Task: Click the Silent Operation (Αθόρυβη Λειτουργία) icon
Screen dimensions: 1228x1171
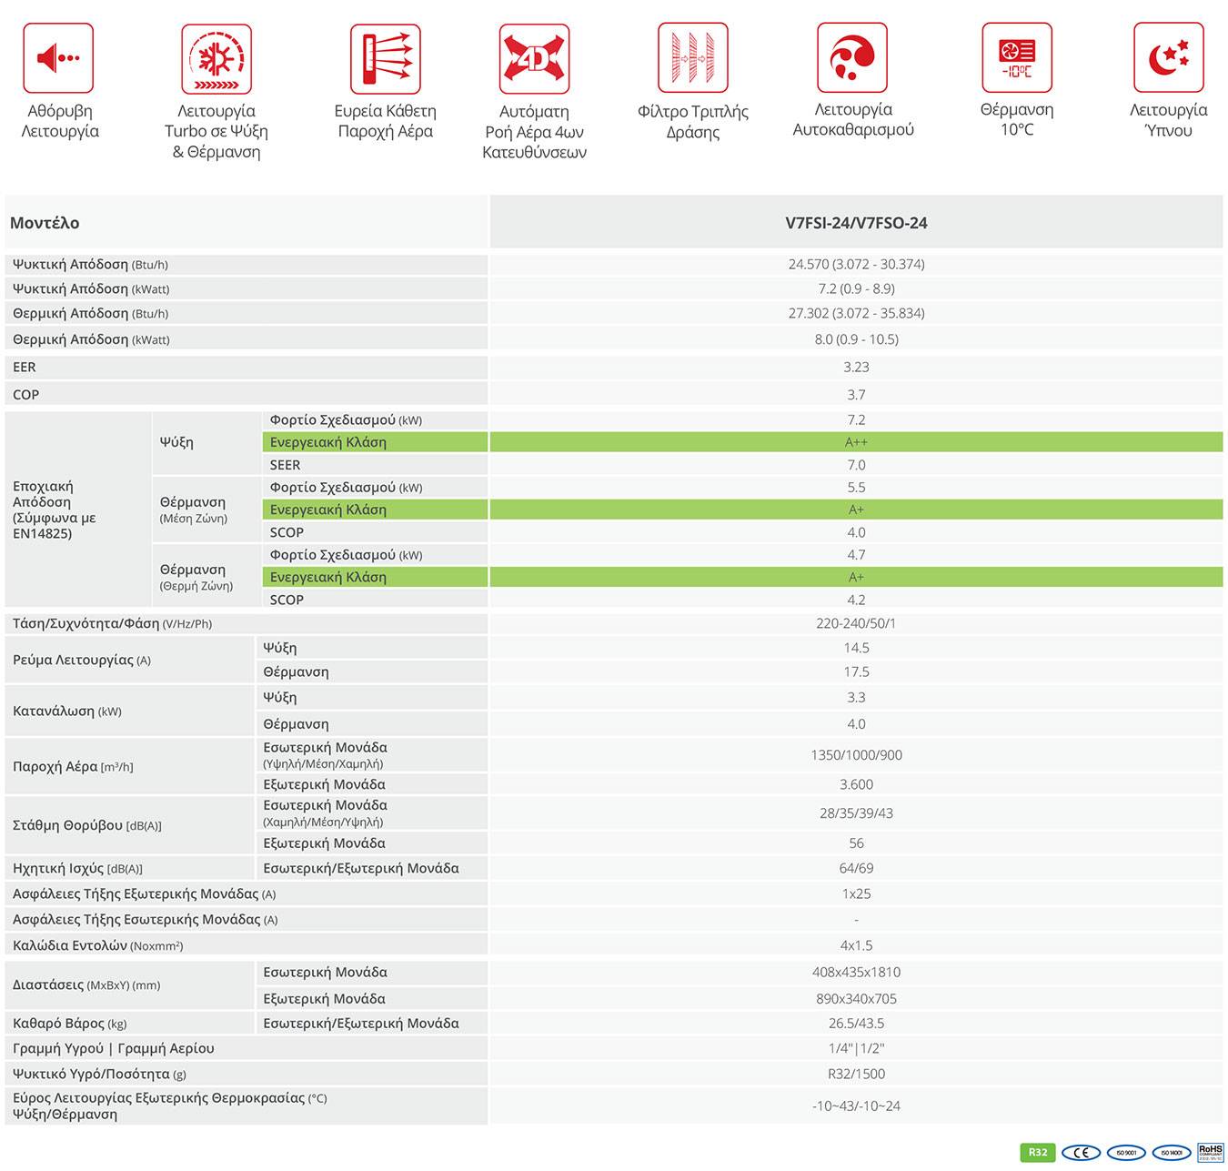Action: tap(58, 58)
